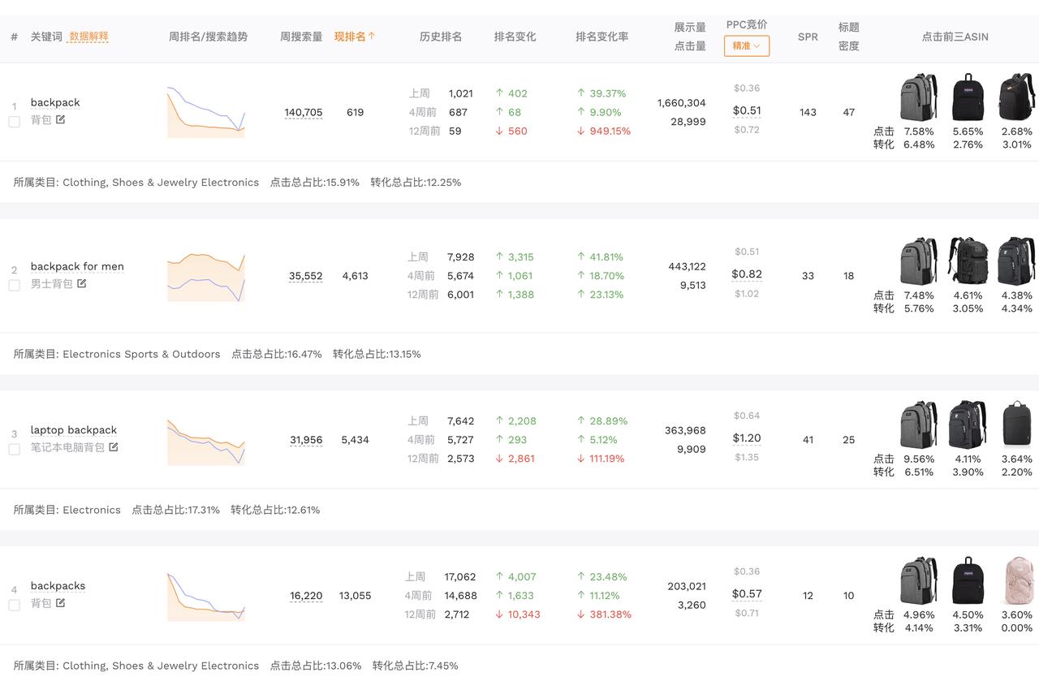Click the $1.20 PPC bid for laptop backpack
Screen dimensions: 1039x694
point(747,438)
